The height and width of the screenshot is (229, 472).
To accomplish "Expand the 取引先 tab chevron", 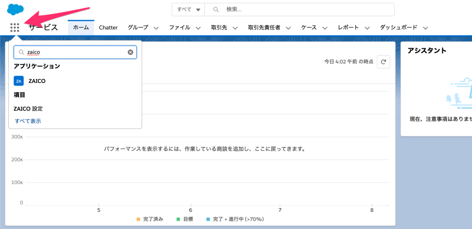I will 235,28.
